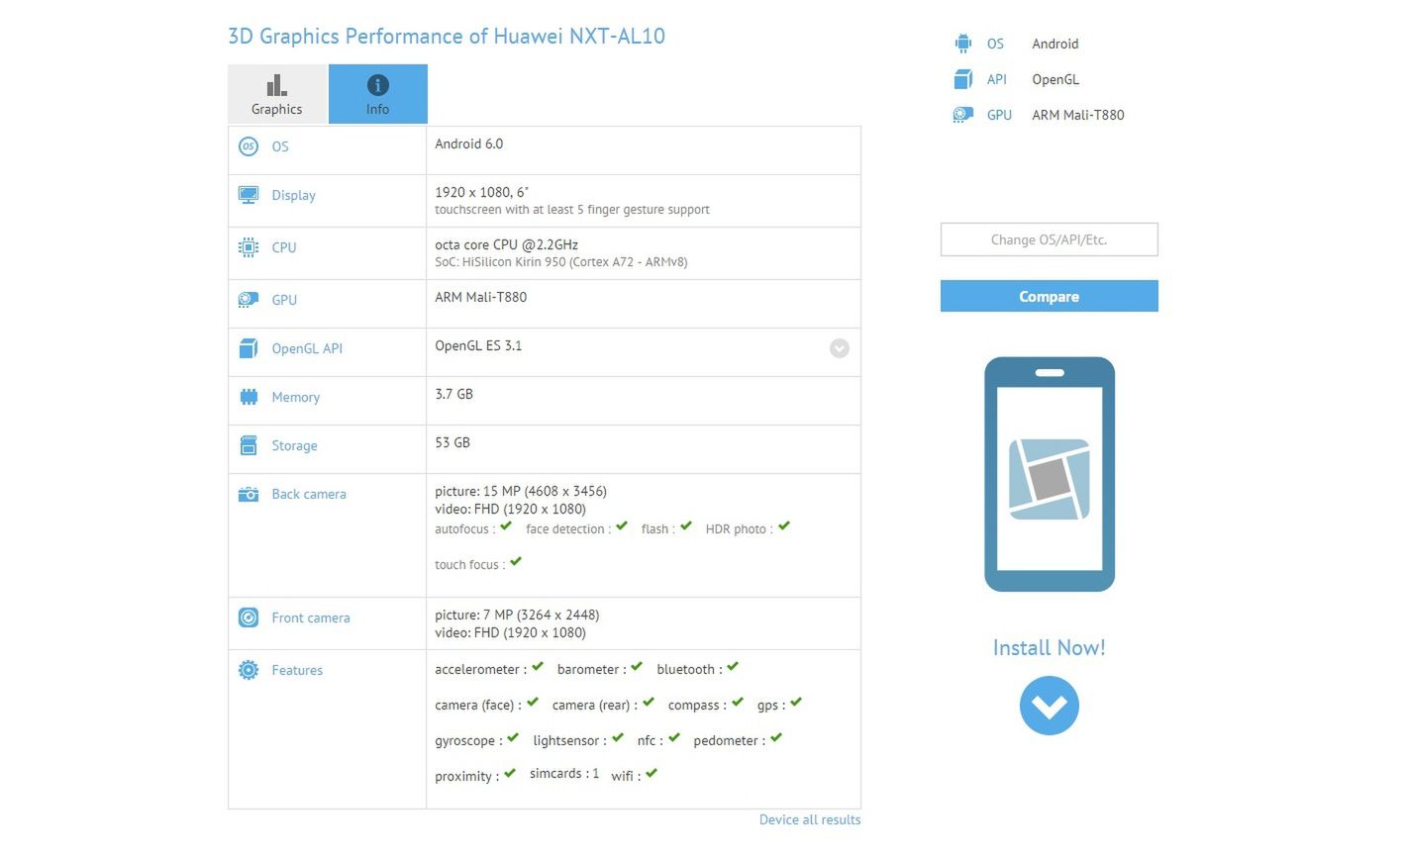Click the OpenGL API label

307,348
